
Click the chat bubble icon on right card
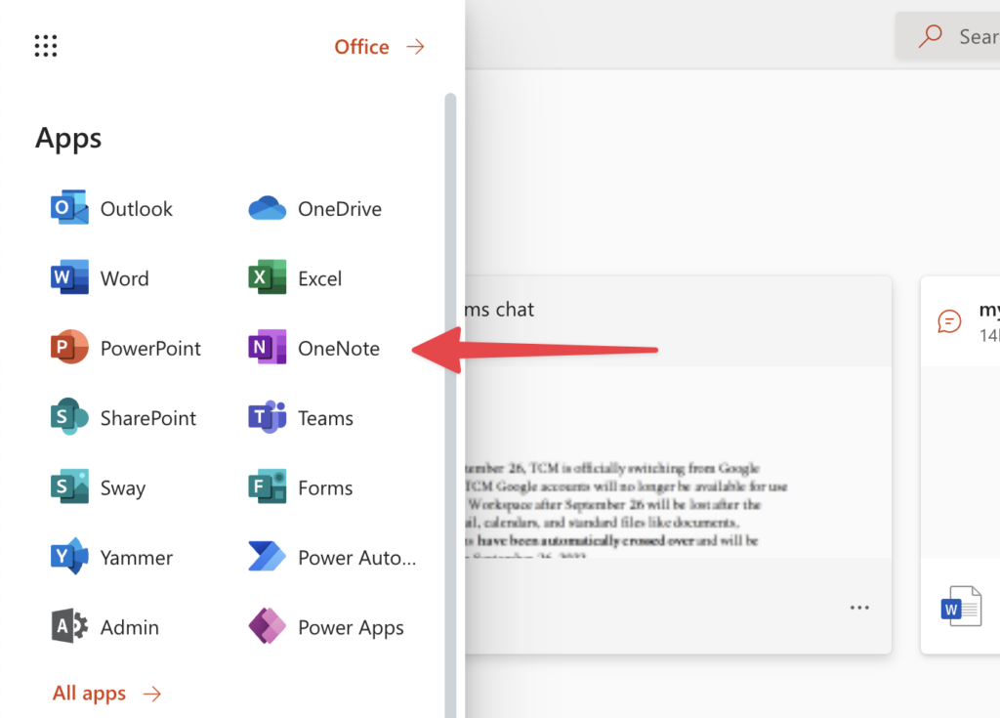(x=949, y=321)
